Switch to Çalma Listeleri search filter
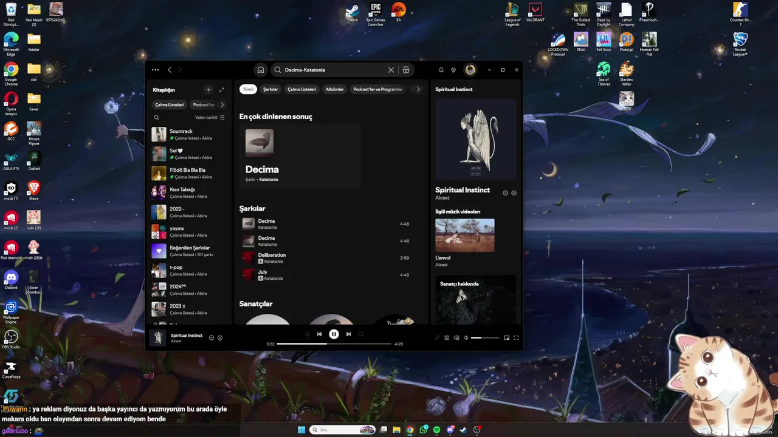This screenshot has height=437, width=778. coord(301,89)
